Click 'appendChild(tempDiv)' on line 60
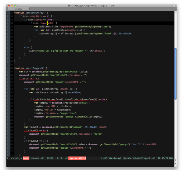Screen dimensions: 183x170 tap(90, 117)
